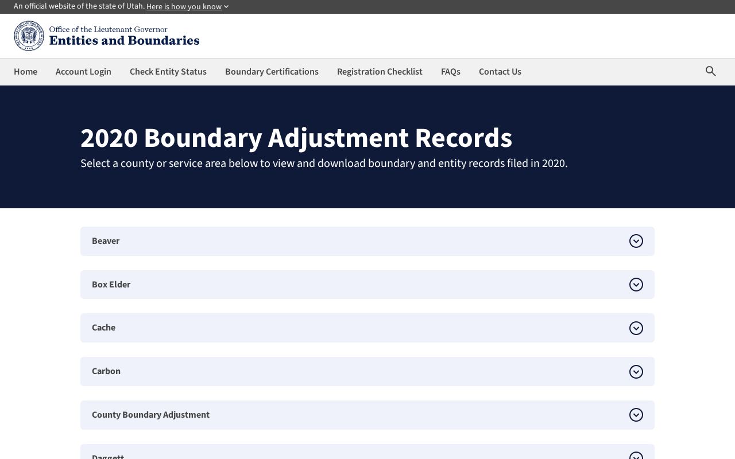This screenshot has width=735, height=459.
Task: Click the 2020 Boundary Adjustment Records heading
Action: tap(296, 138)
